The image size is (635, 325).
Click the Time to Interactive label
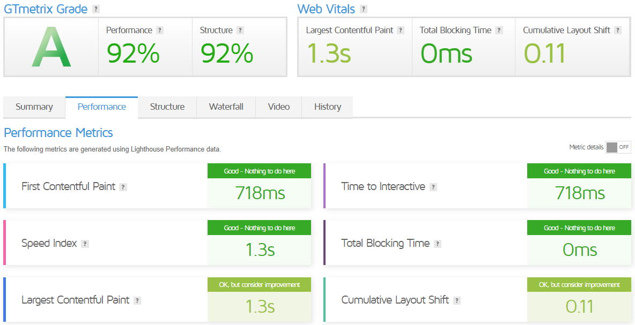tap(383, 187)
